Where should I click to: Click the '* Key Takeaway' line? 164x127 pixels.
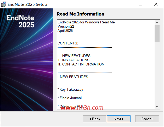pos(70,89)
